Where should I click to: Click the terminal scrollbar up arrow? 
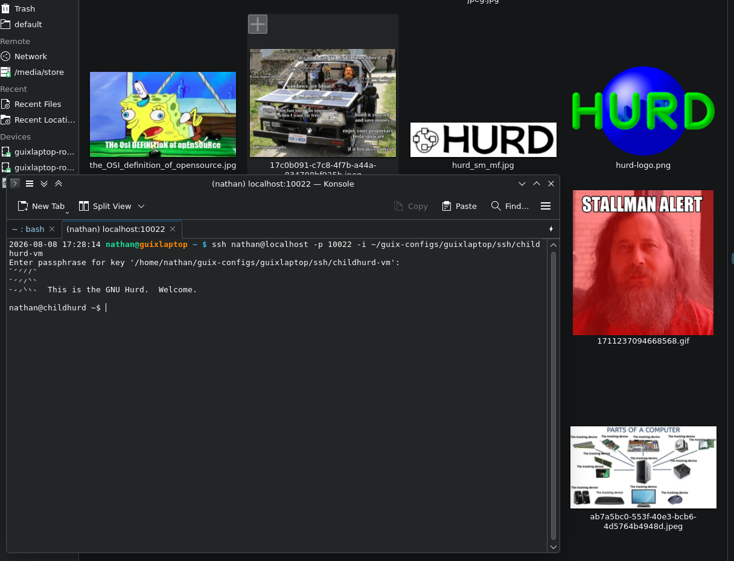[x=554, y=244]
